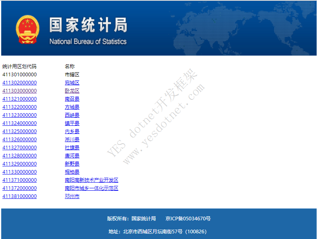Click code link 411381000000
Screen dimensions: 317x239
click(19, 196)
